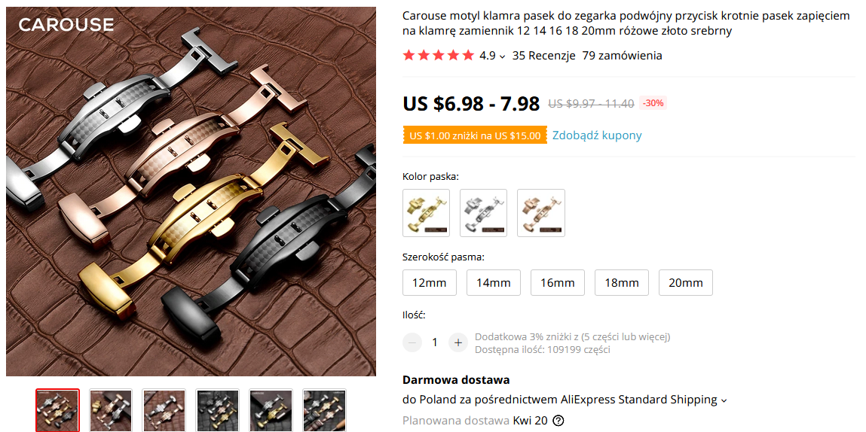Select the second thumbnail, rose gold clasp
Viewport: 866px width, 432px height.
(x=111, y=410)
